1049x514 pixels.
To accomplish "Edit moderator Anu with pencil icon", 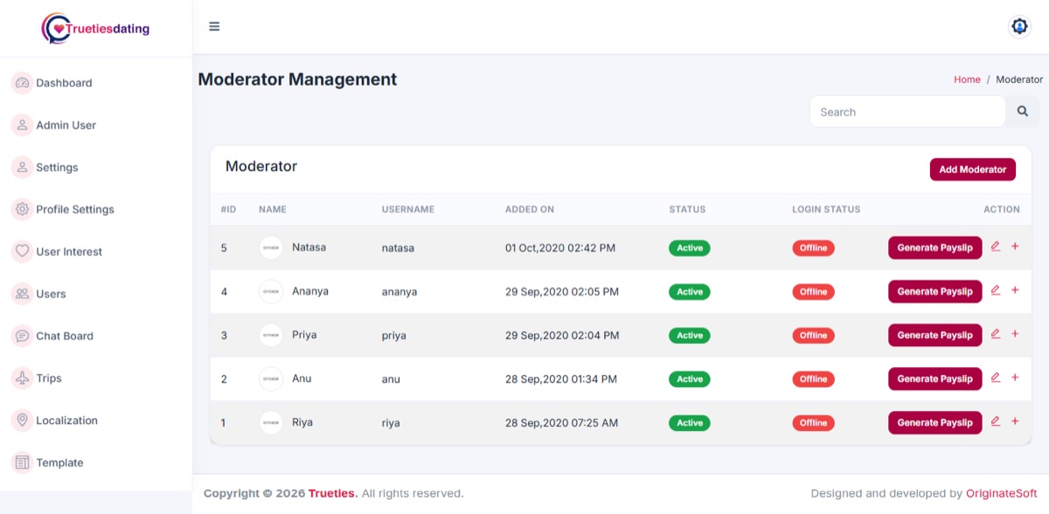I will pyautogui.click(x=995, y=378).
